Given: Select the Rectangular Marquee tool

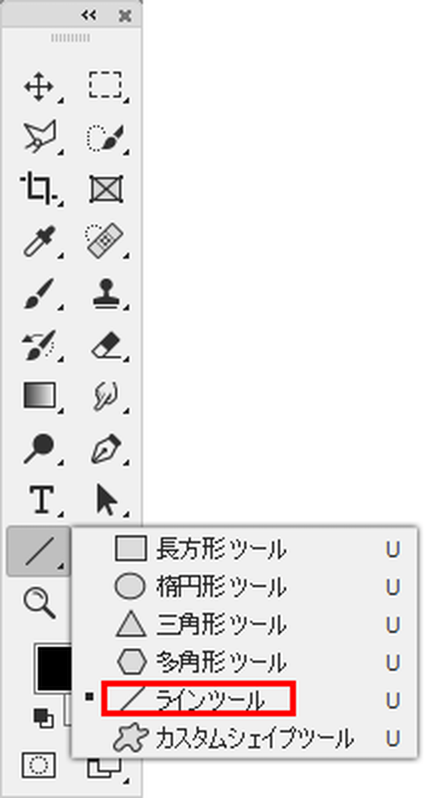Looking at the screenshot, I should click(x=105, y=85).
